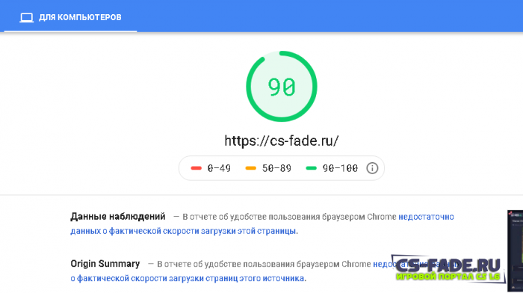Click the https://cs-fade.ru/ URL text
This screenshot has width=523, height=293.
[282, 141]
